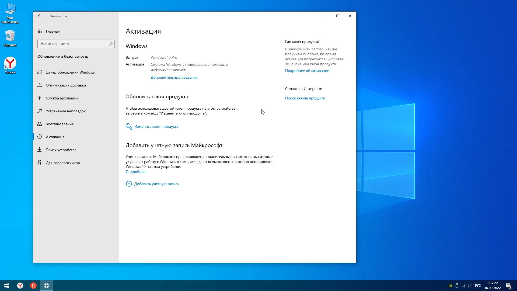Click the plus icon for Добавить учетную запись
The width and height of the screenshot is (517, 291).
[129, 184]
